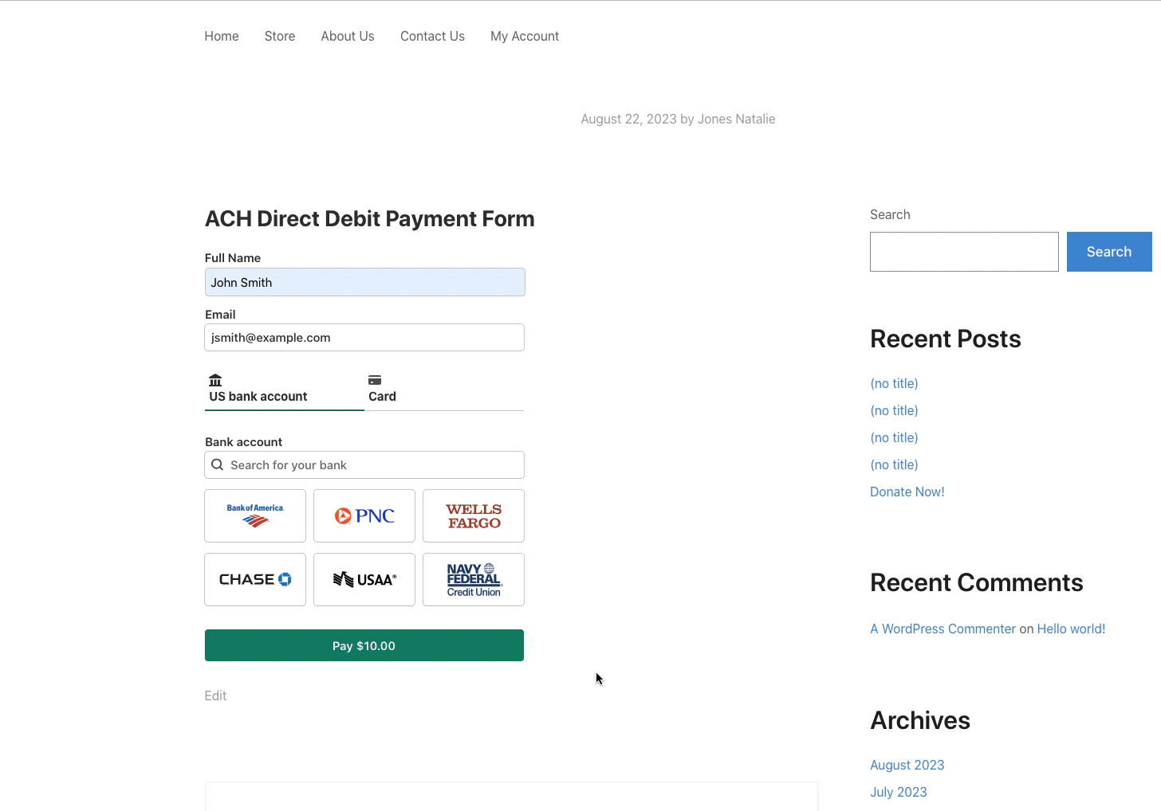Go to About Us page

coord(348,36)
